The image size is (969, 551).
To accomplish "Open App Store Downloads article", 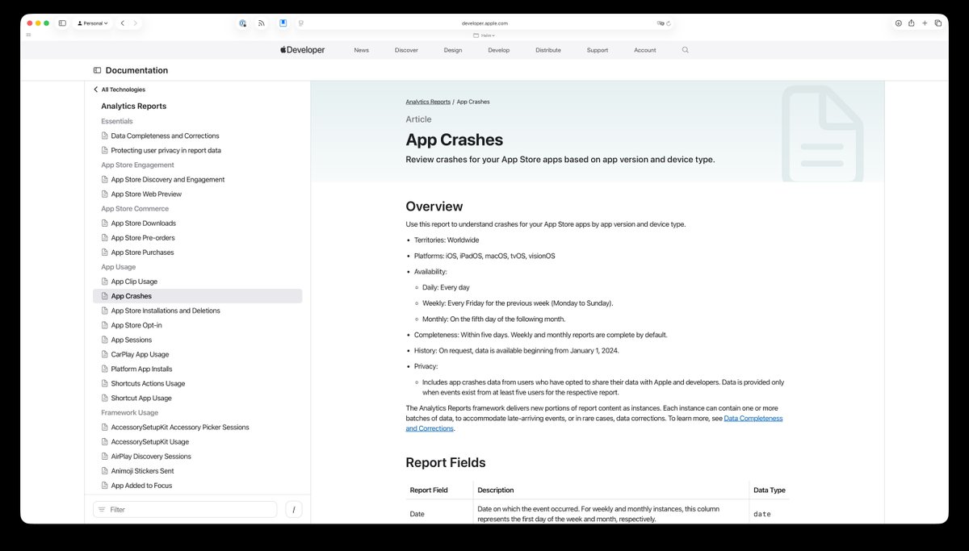I will coord(143,223).
